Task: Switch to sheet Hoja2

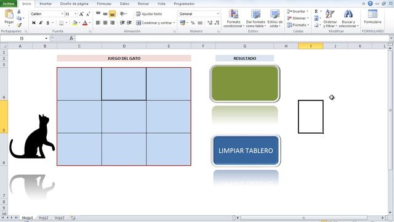Action: pyautogui.click(x=44, y=218)
